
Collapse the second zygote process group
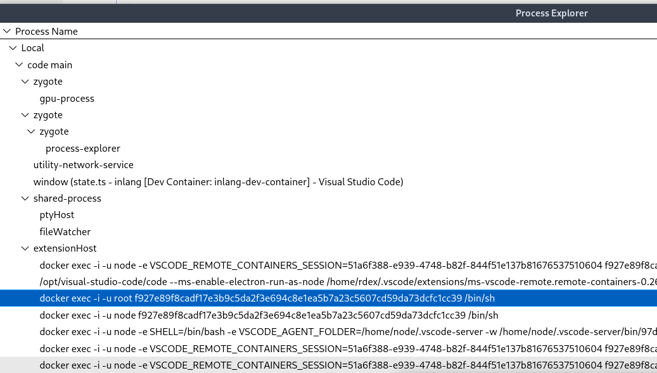[x=25, y=114]
